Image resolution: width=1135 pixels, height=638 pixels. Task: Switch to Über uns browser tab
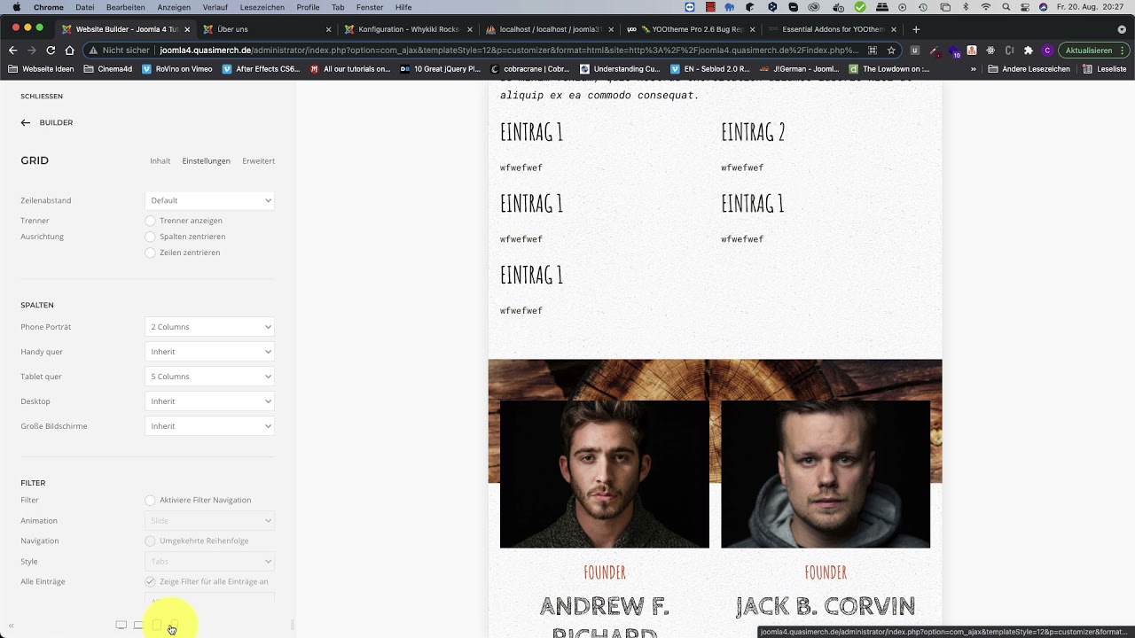[266, 29]
